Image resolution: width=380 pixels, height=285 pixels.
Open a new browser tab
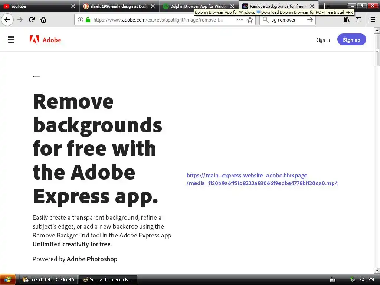[x=324, y=6]
